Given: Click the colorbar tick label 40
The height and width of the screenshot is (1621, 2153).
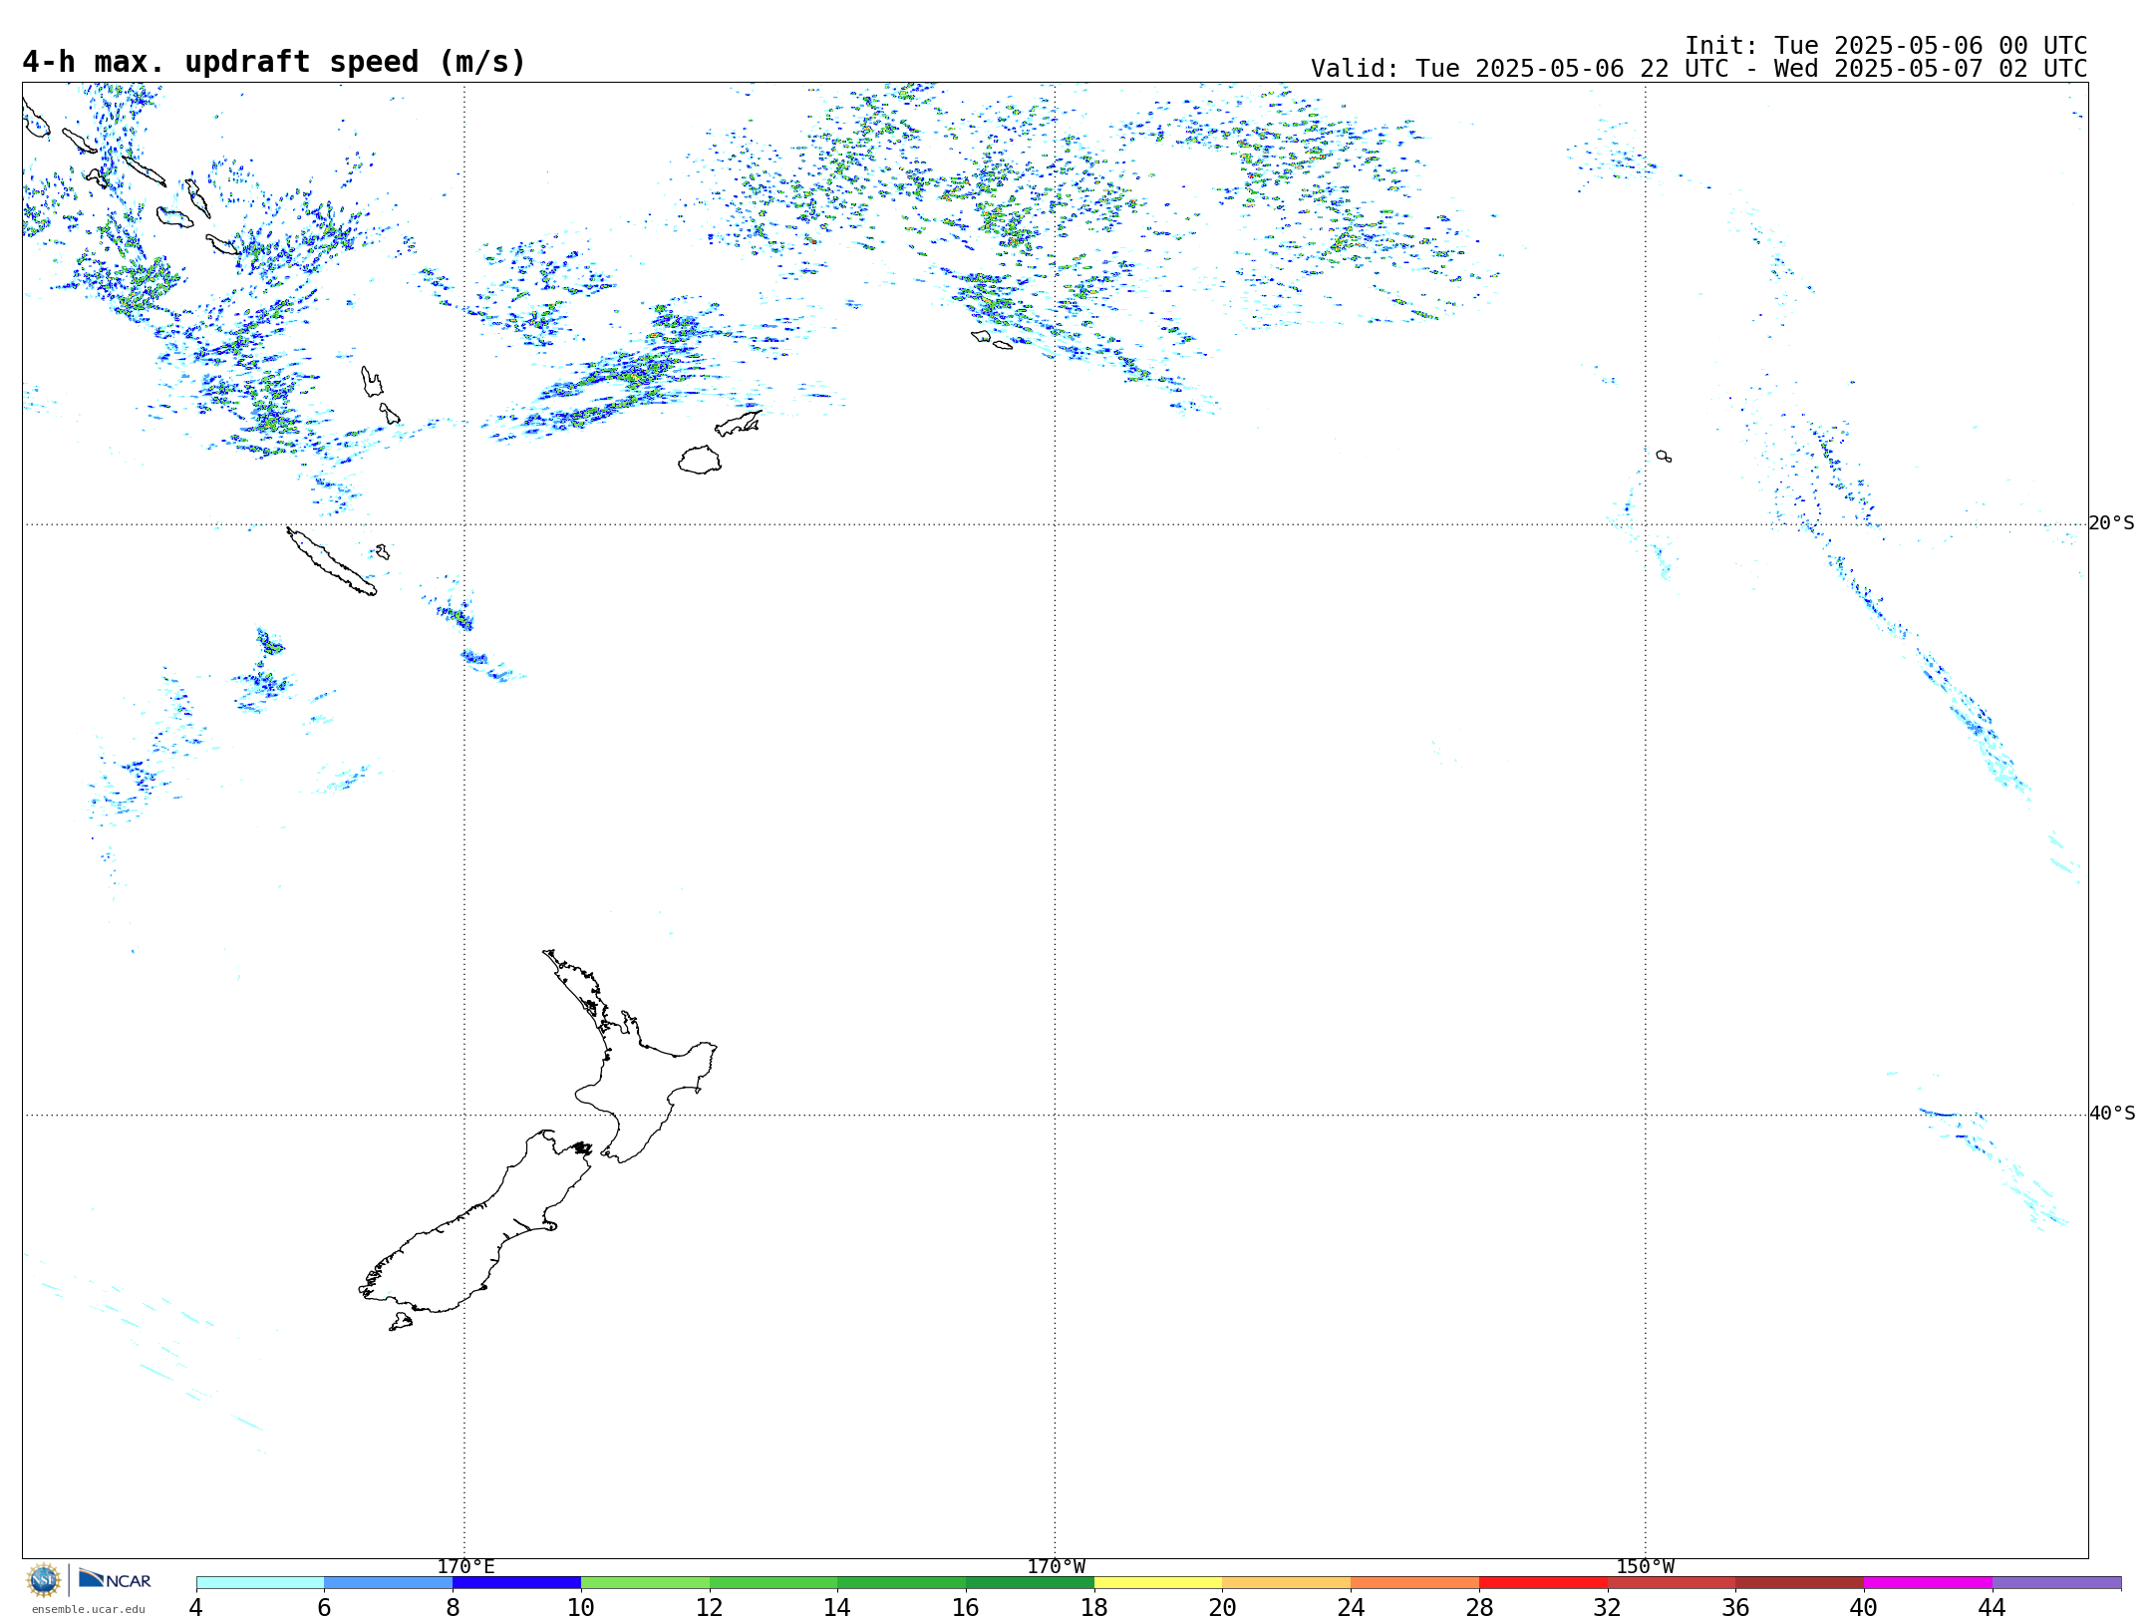Looking at the screenshot, I should [x=1864, y=1608].
